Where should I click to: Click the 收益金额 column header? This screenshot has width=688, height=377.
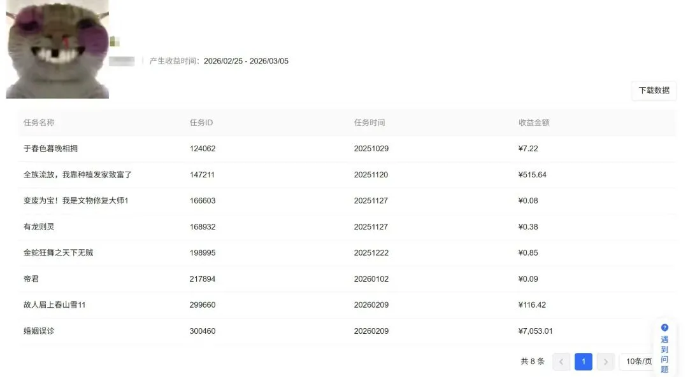[534, 123]
